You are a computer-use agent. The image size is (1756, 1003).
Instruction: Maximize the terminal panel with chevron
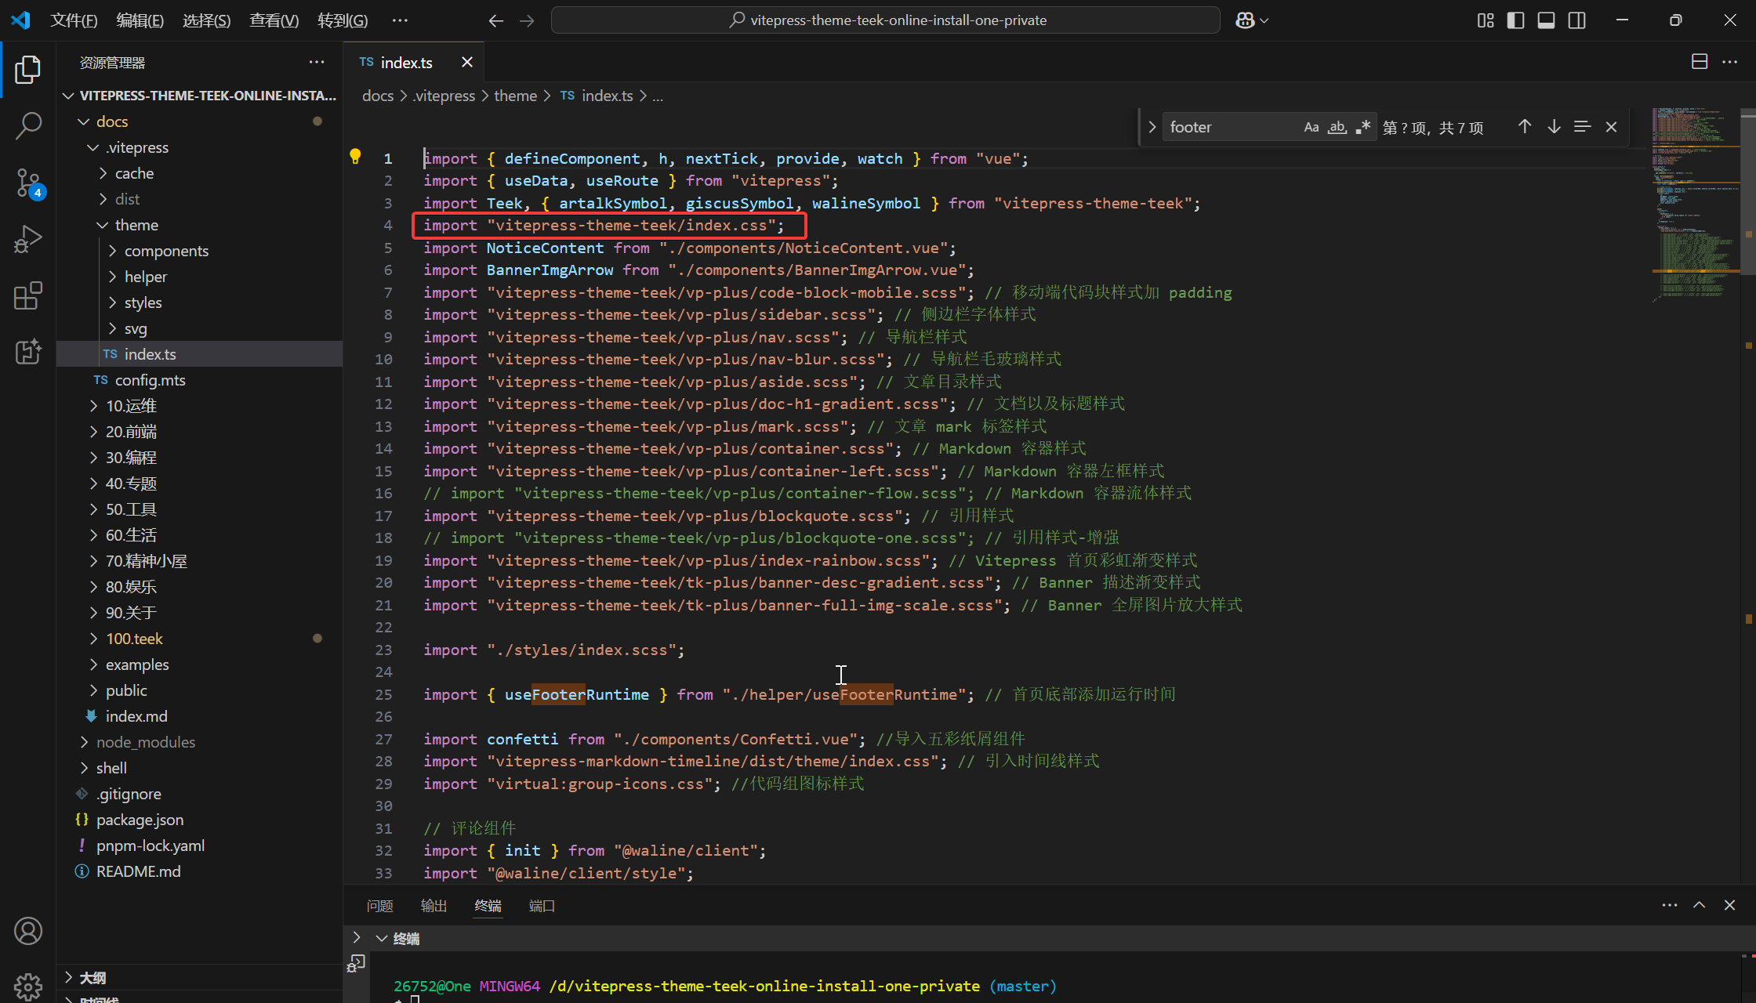[x=1700, y=905]
